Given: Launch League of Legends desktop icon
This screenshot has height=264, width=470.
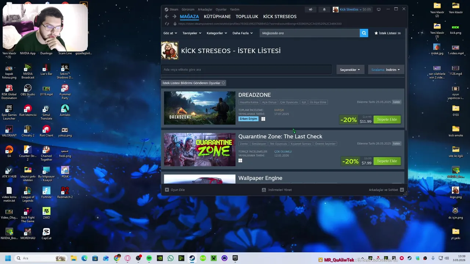Looking at the screenshot, I should pyautogui.click(x=28, y=194).
